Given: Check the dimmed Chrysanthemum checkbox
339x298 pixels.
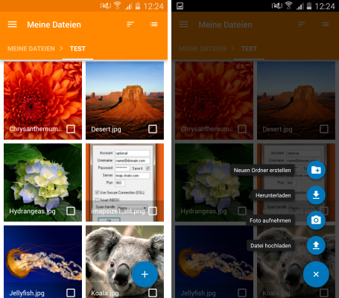Looking at the screenshot, I should coord(242,129).
